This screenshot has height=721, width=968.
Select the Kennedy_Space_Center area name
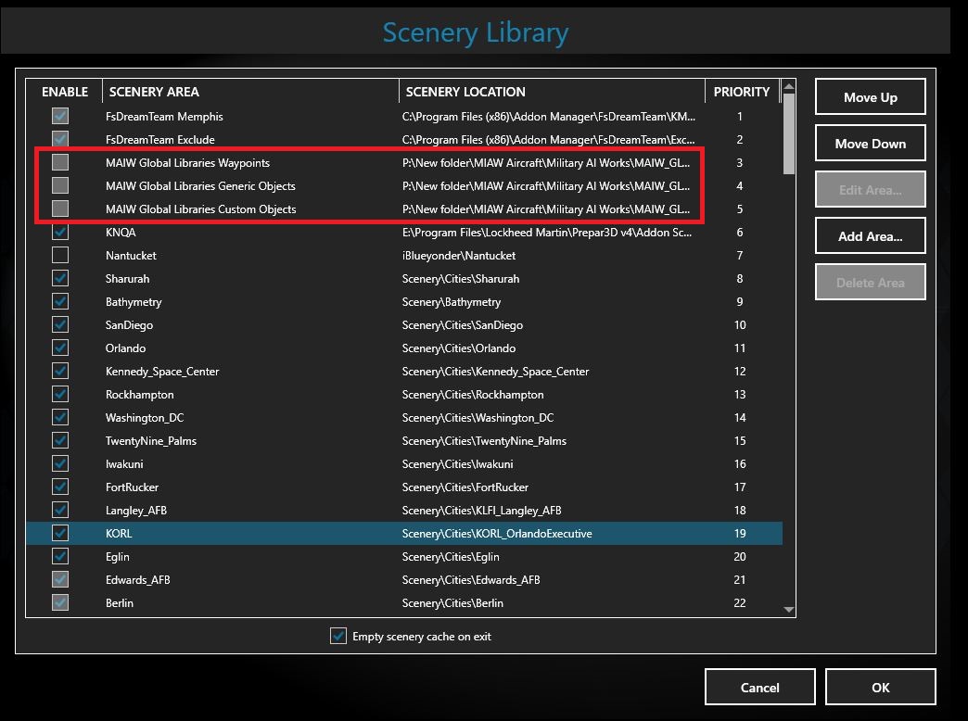pos(162,371)
